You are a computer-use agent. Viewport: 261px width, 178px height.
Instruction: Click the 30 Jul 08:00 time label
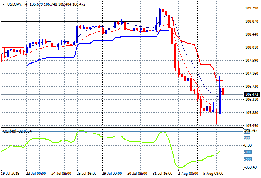pos(137,174)
